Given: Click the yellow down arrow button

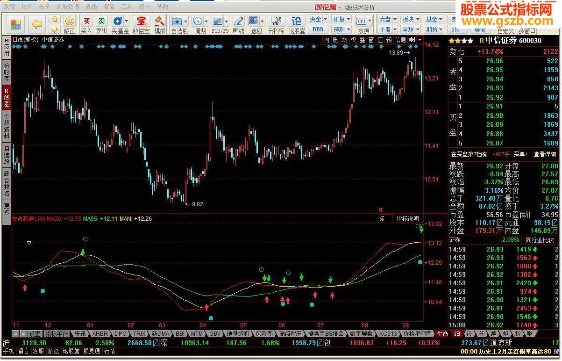Looking at the screenshot, I should (x=55, y=29).
